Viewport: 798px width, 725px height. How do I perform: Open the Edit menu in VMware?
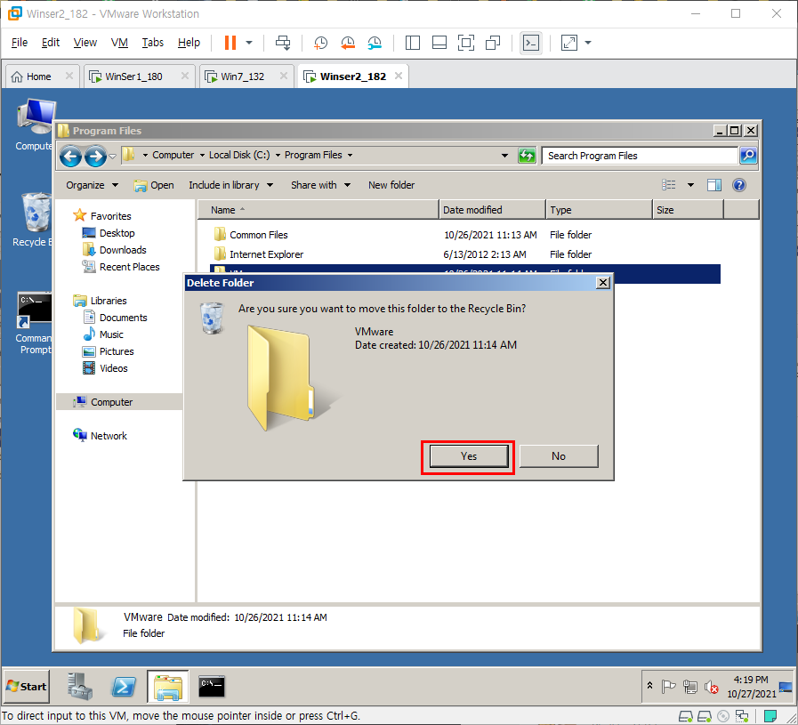click(51, 43)
